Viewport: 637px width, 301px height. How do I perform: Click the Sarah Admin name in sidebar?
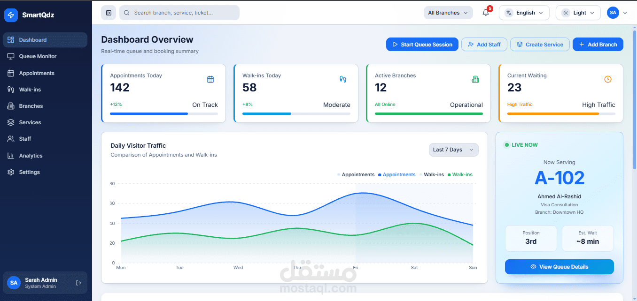pos(41,280)
